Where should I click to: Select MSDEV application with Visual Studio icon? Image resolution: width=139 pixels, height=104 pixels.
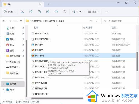pos(33,50)
